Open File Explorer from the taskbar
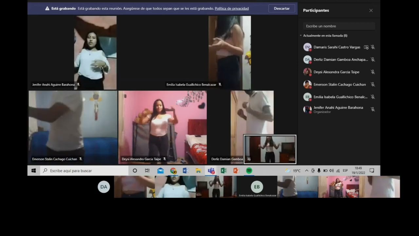The height and width of the screenshot is (236, 419). pyautogui.click(x=198, y=171)
